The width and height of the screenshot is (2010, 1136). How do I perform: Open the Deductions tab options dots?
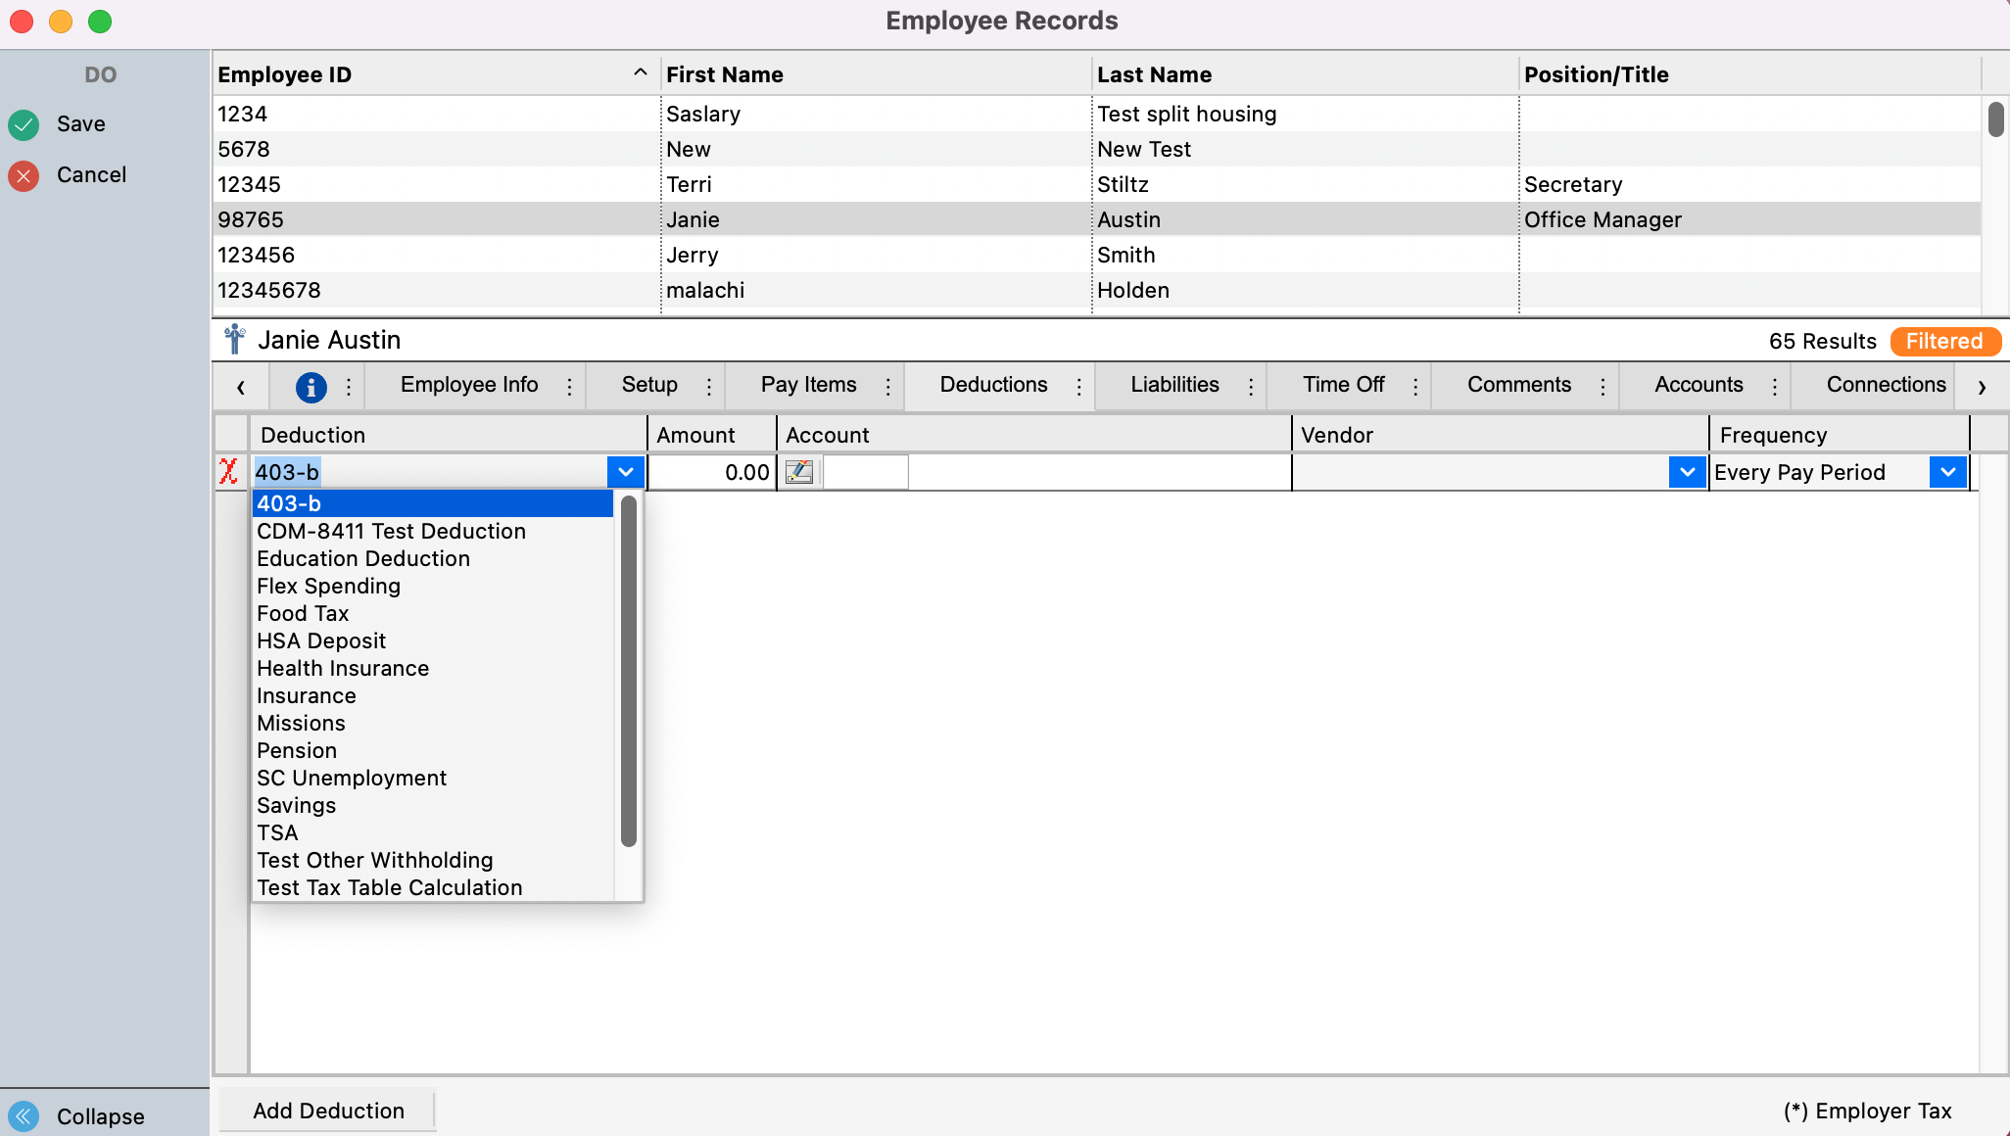(1078, 387)
